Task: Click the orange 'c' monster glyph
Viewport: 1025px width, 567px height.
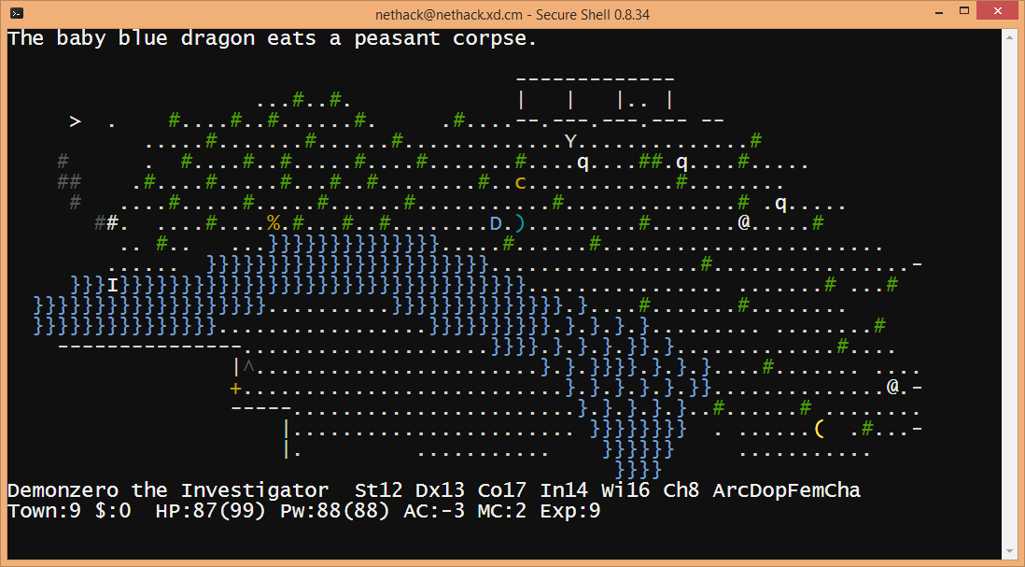Action: click(521, 183)
